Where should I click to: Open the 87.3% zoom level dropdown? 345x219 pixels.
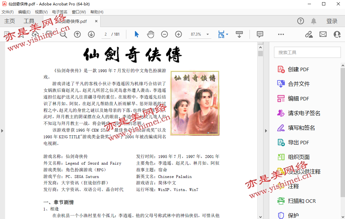point(208,34)
